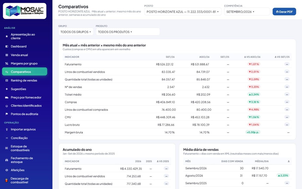Click the +2,24% badge in Ticket médio row
The height and width of the screenshot is (189, 302).
click(x=254, y=94)
